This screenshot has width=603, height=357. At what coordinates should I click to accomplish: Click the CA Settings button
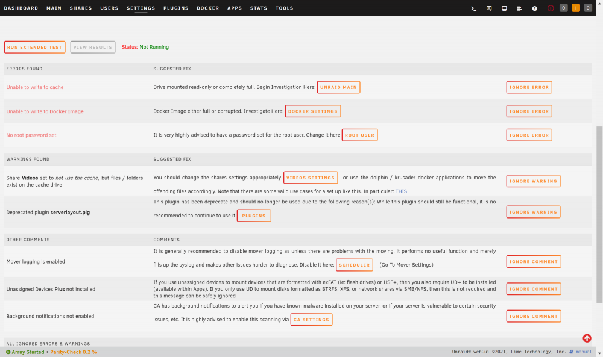[x=312, y=320]
